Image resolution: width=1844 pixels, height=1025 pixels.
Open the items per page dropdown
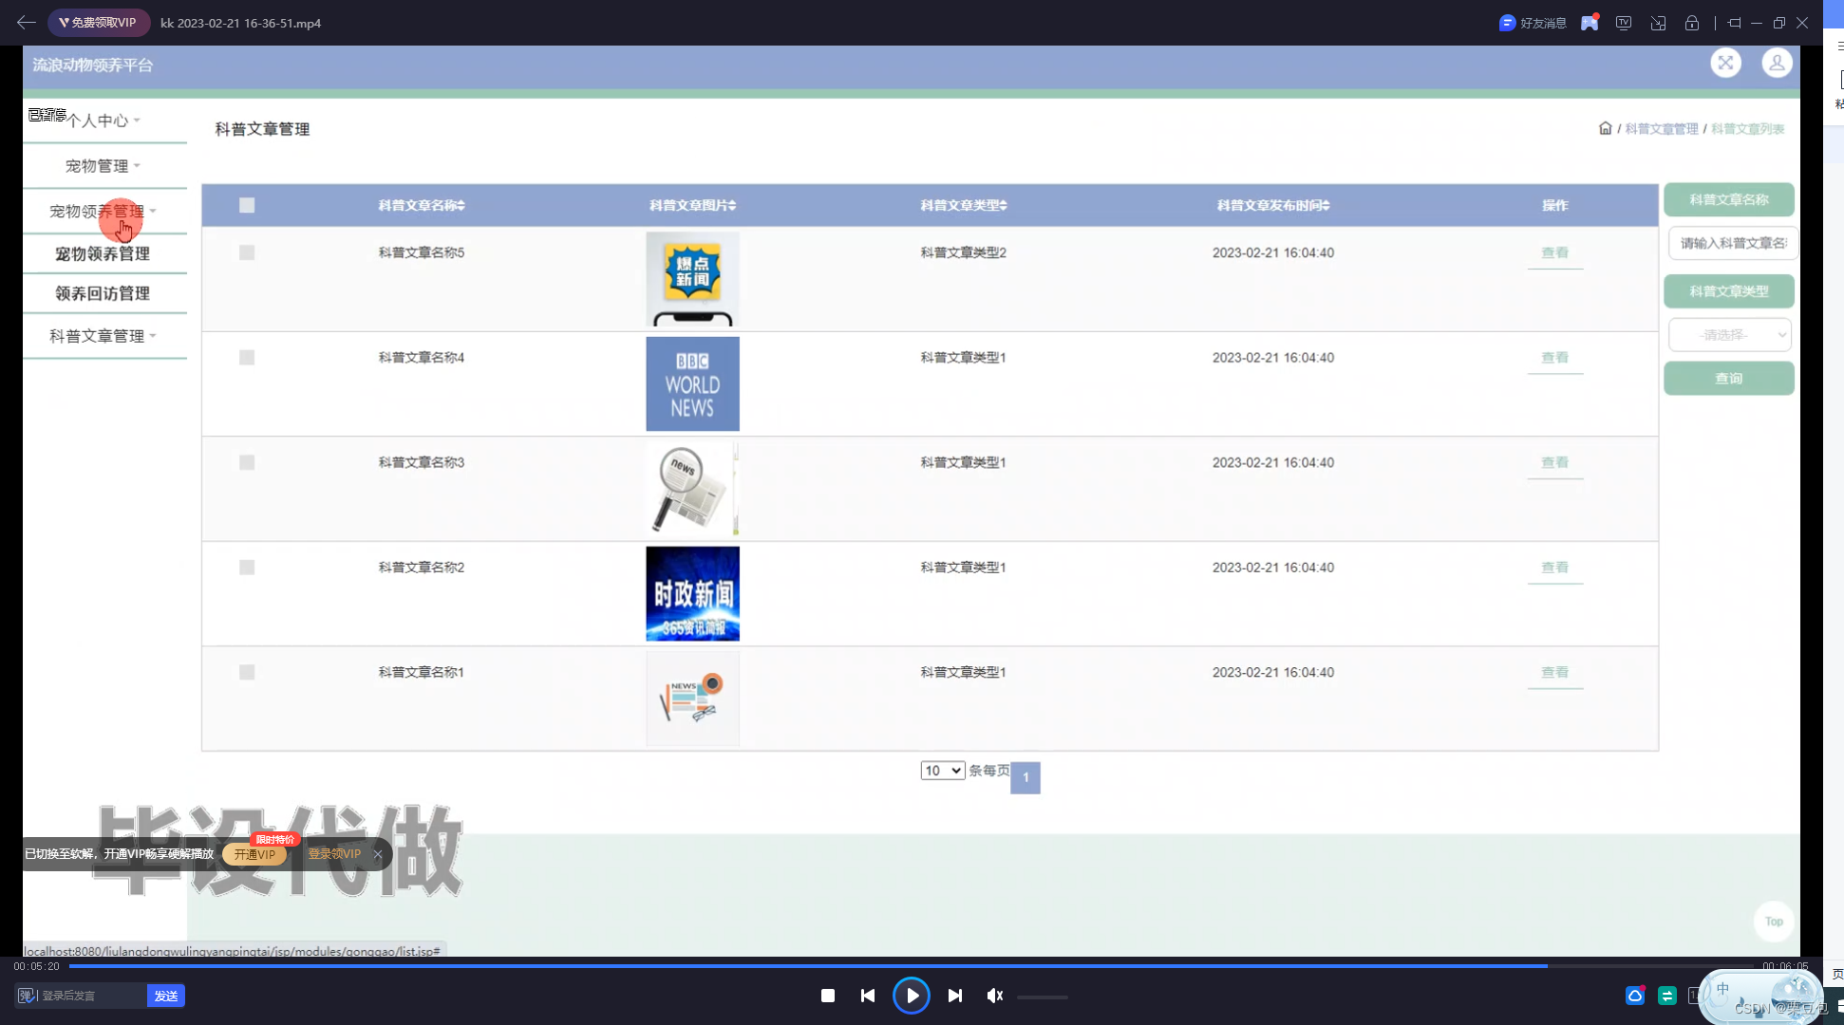[942, 771]
